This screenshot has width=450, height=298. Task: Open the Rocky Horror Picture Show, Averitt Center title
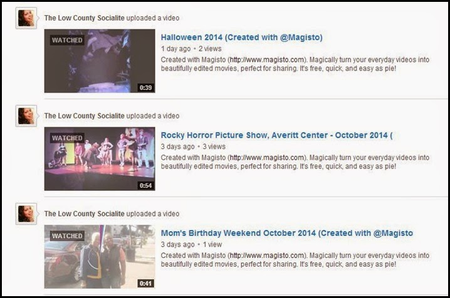(x=276, y=135)
